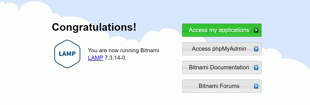Viewport: 310px width, 105px height.
Task: Click the blue arrow icon beside Bitnami Documentation
Action: 256,67
